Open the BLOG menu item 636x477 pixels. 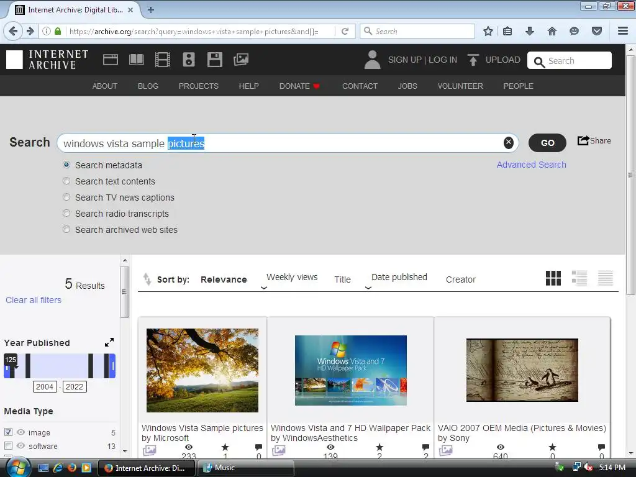148,86
